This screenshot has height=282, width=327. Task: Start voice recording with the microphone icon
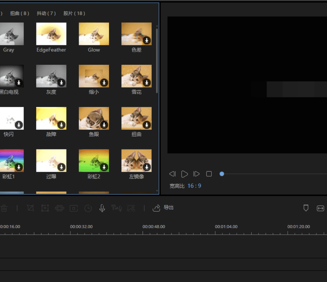[102, 208]
